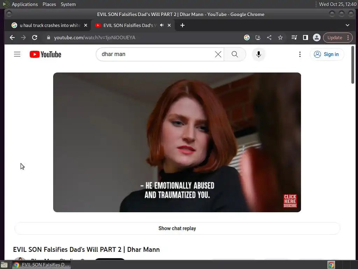Click the 'Click Here Subscribe' overlay in video
The height and width of the screenshot is (269, 358).
pos(290,201)
